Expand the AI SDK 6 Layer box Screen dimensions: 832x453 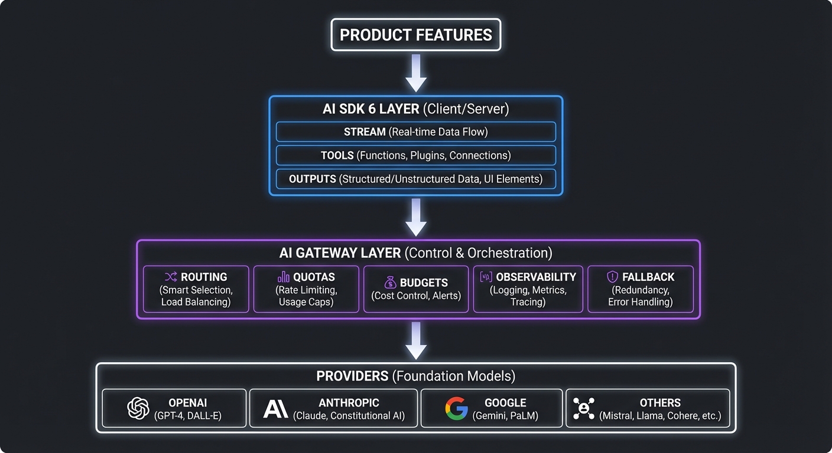click(x=416, y=109)
